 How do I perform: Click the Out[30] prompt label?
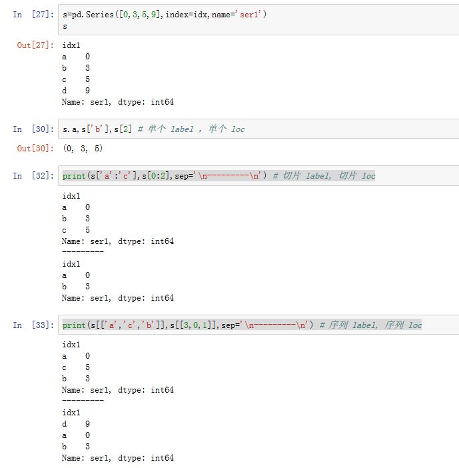[x=35, y=148]
